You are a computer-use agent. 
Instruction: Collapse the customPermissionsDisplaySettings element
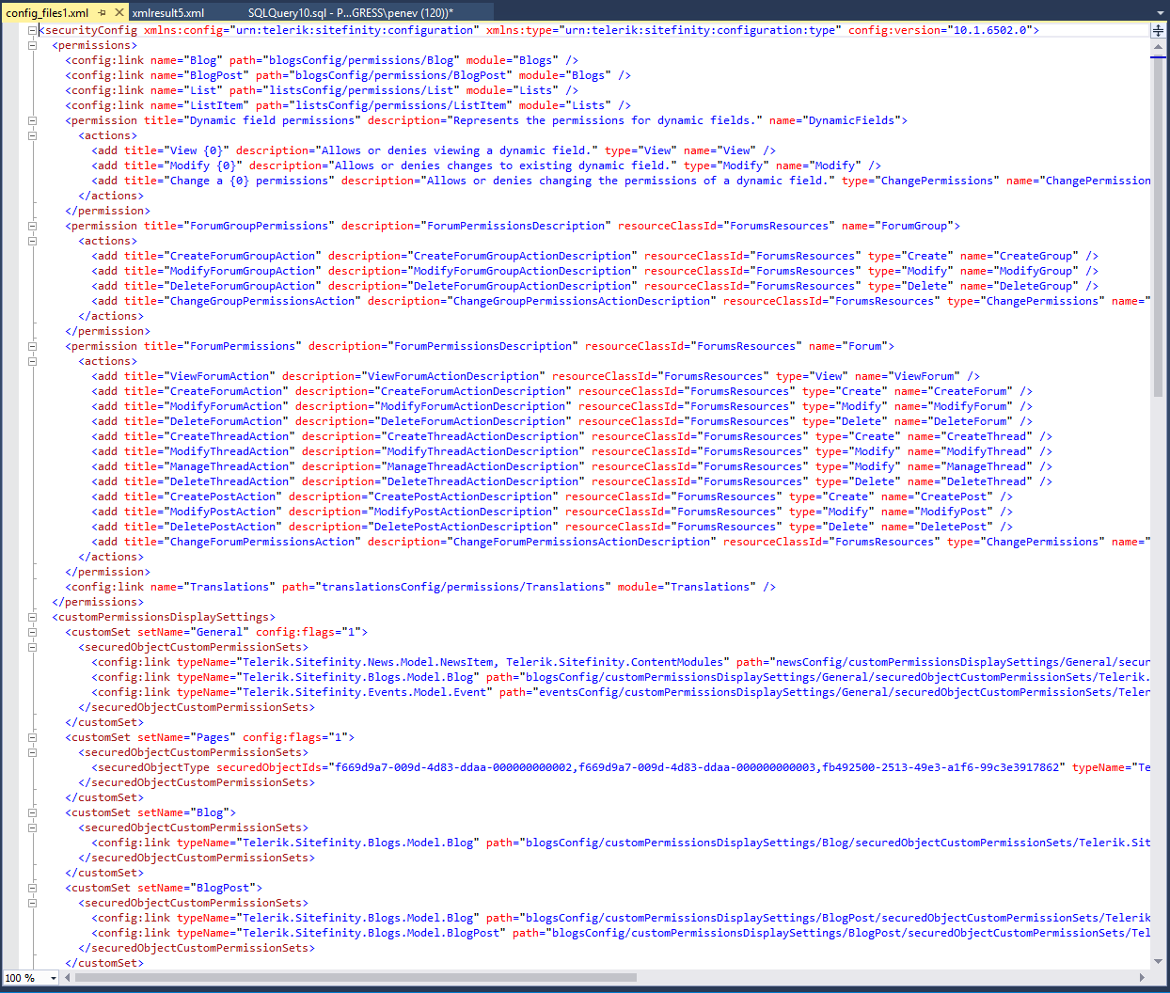tap(32, 617)
